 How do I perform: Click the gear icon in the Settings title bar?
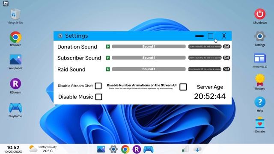tap(60, 36)
